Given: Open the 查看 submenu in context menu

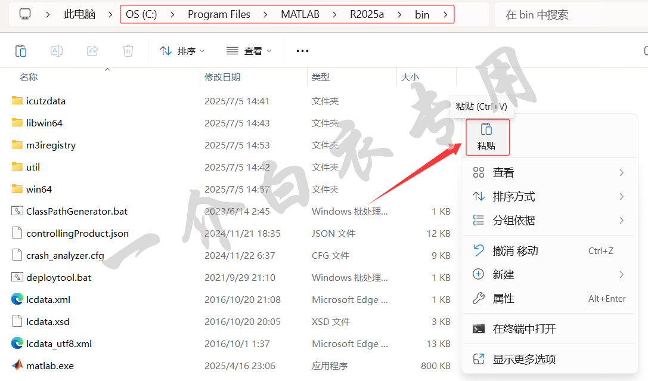Looking at the screenshot, I should (549, 173).
